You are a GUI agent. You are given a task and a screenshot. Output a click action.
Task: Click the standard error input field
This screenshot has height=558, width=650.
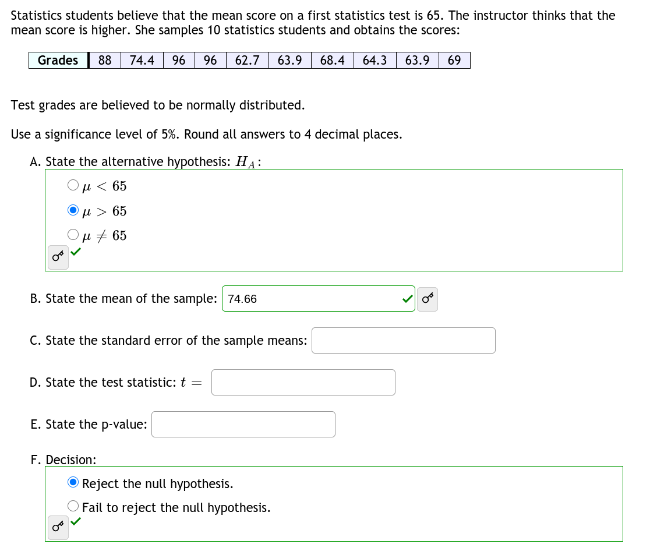(x=403, y=340)
